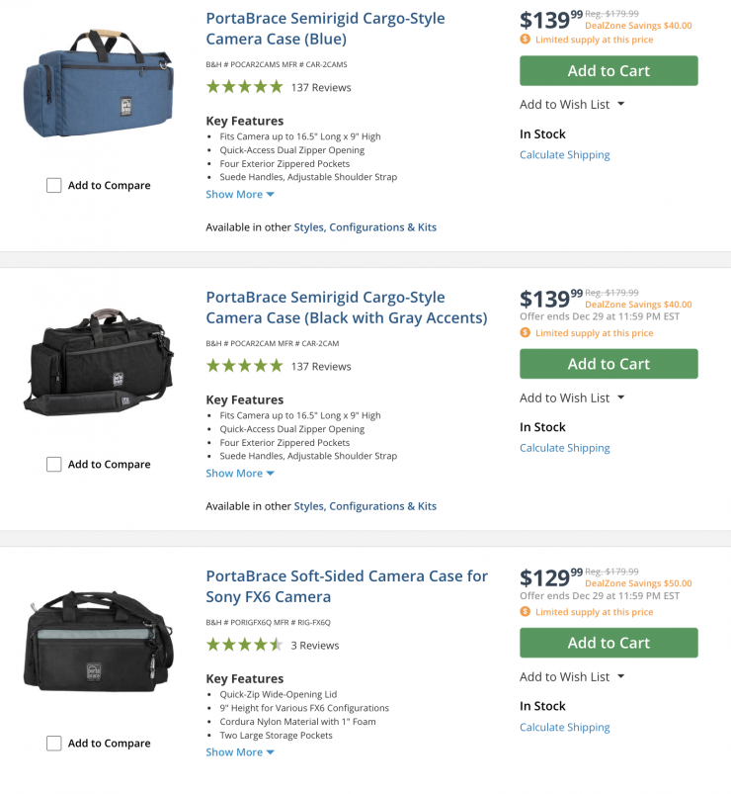The image size is (731, 794).
Task: Expand Show More for black cargo case features
Action: click(240, 474)
